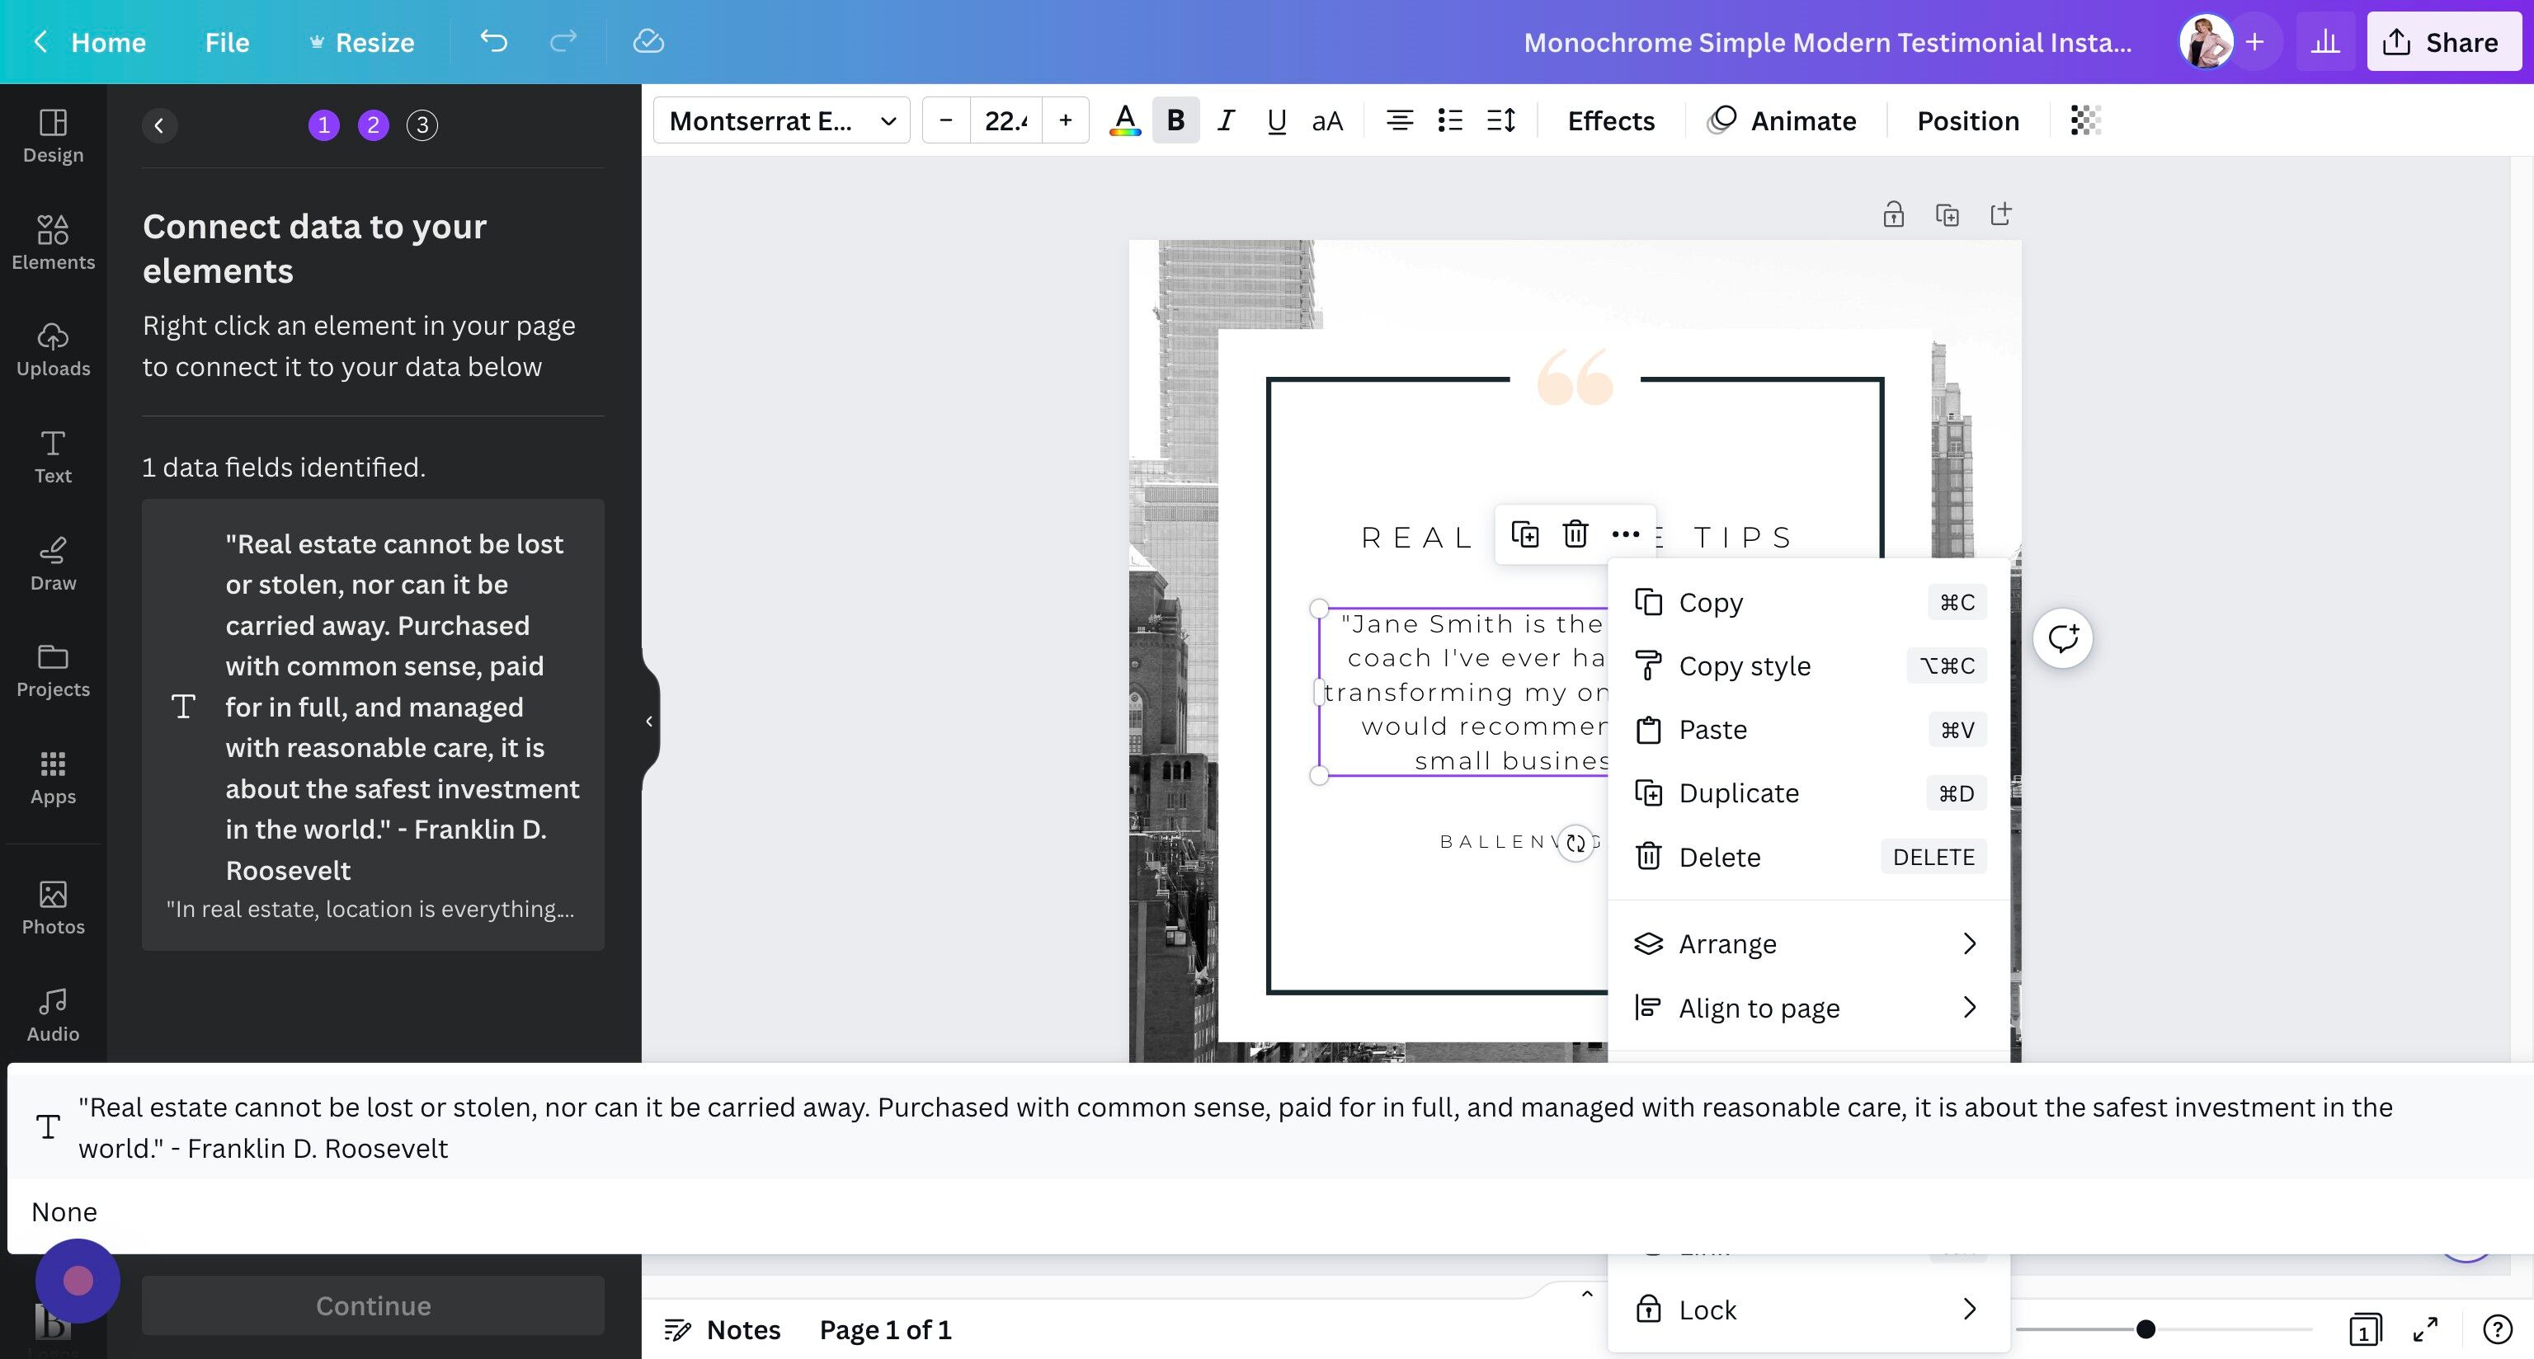The image size is (2534, 1359).
Task: Open the text color picker
Action: [x=1124, y=120]
